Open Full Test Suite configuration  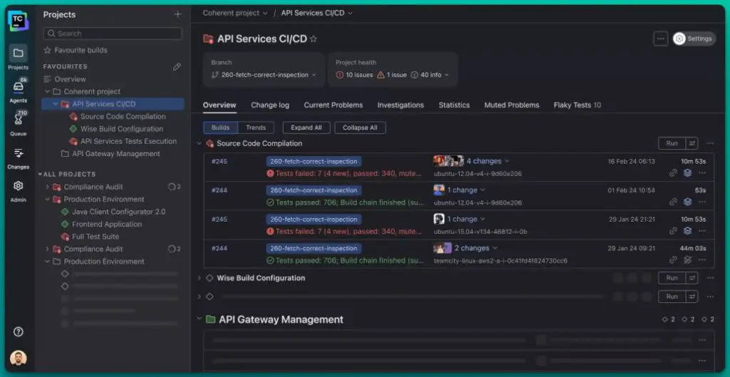(91, 237)
